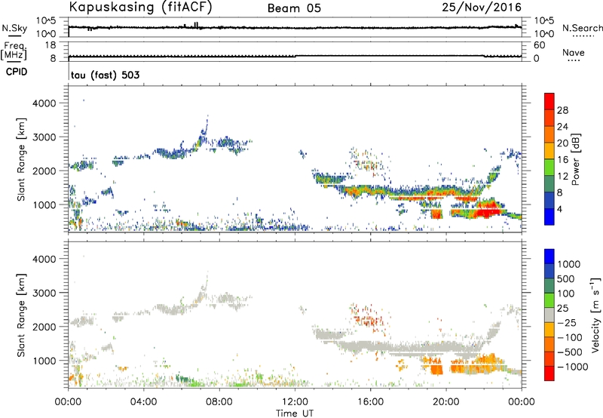Click the '-1000' tick on velocity scale
Image resolution: width=603 pixels, height=418 pixels.
(573, 367)
